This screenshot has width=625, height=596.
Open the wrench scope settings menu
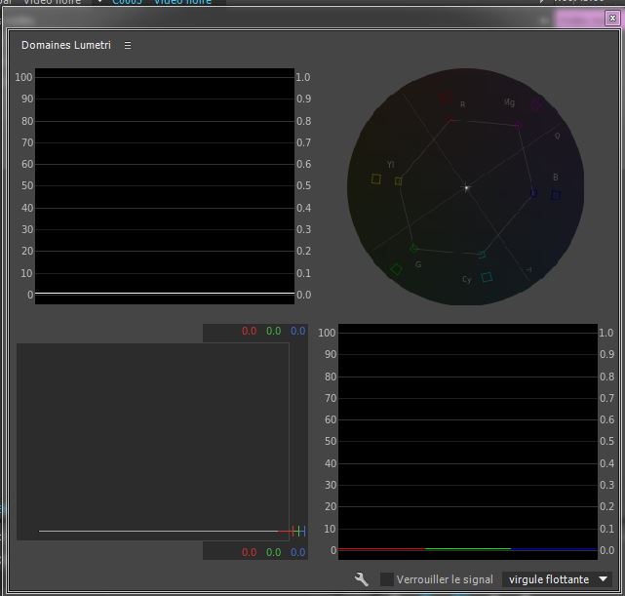tap(362, 579)
